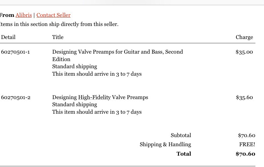Click the Subtotal $70.60 amount
This screenshot has width=264, height=167.
tap(246, 135)
